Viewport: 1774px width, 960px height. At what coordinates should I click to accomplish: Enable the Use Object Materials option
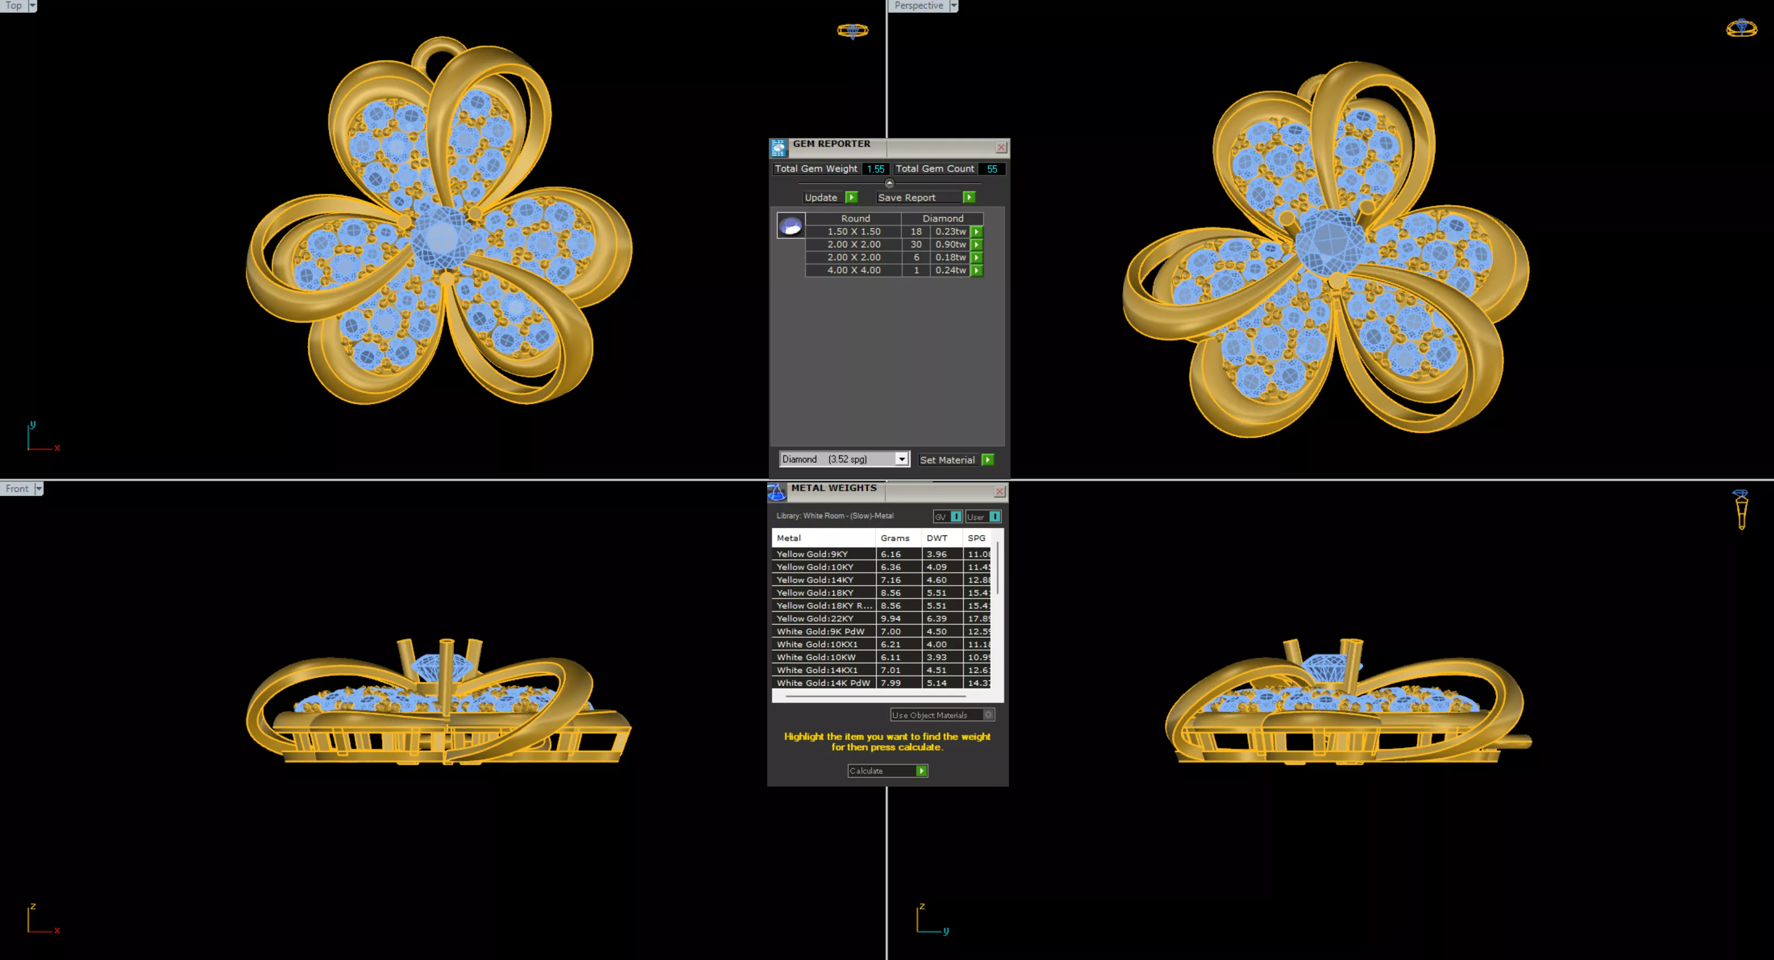coord(942,715)
